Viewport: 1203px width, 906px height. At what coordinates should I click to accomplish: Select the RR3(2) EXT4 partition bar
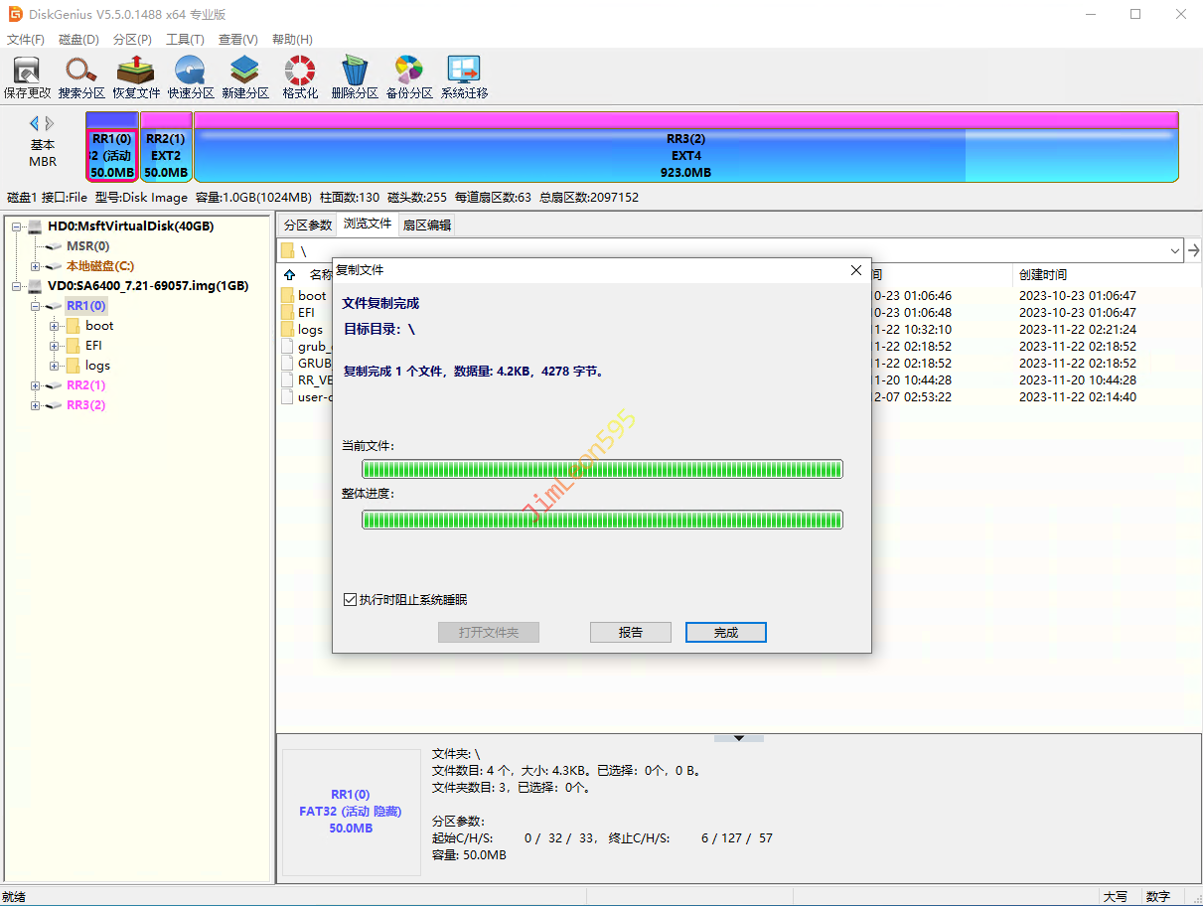pos(685,155)
